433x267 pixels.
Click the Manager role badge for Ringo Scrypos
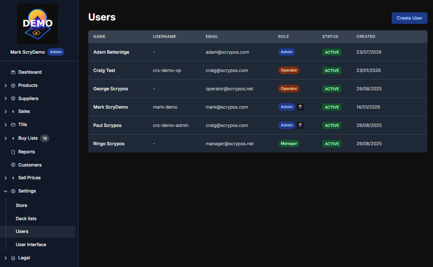[289, 144]
